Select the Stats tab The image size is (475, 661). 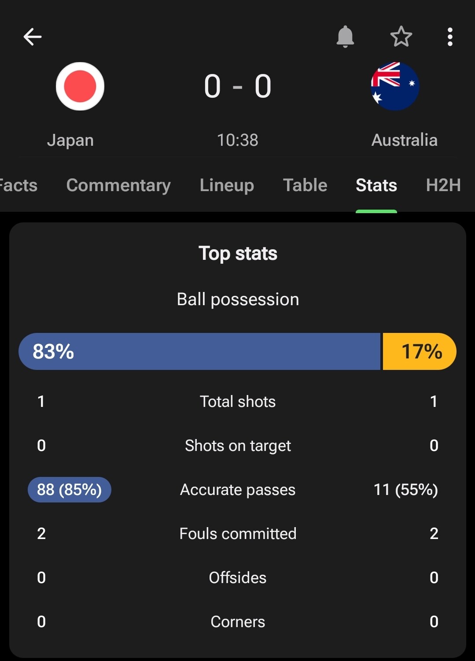[x=376, y=185]
